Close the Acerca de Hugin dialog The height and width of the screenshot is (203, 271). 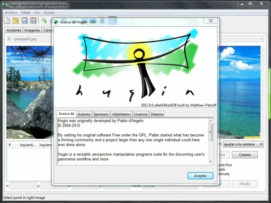pyautogui.click(x=211, y=21)
